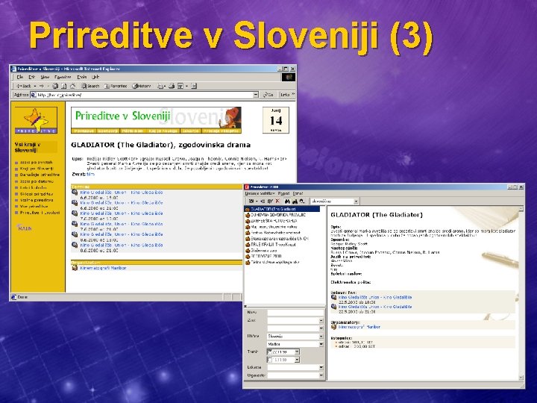Click the first Kino Gledališče link at 19:00
The width and height of the screenshot is (537, 403).
pyautogui.click(x=122, y=193)
